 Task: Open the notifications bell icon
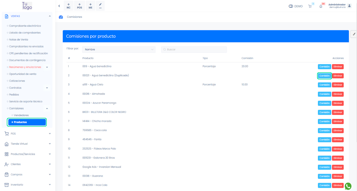tap(321, 6)
